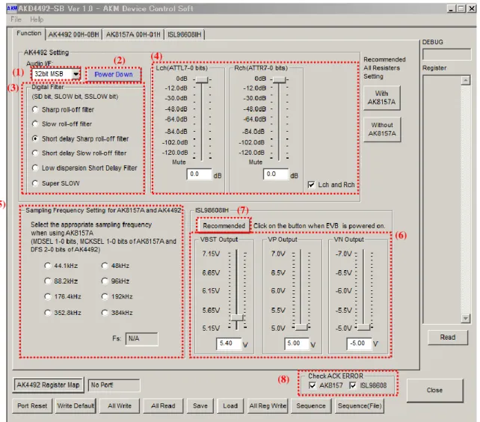Open the Help menu
Screen dimensions: 480x422
tap(37, 19)
